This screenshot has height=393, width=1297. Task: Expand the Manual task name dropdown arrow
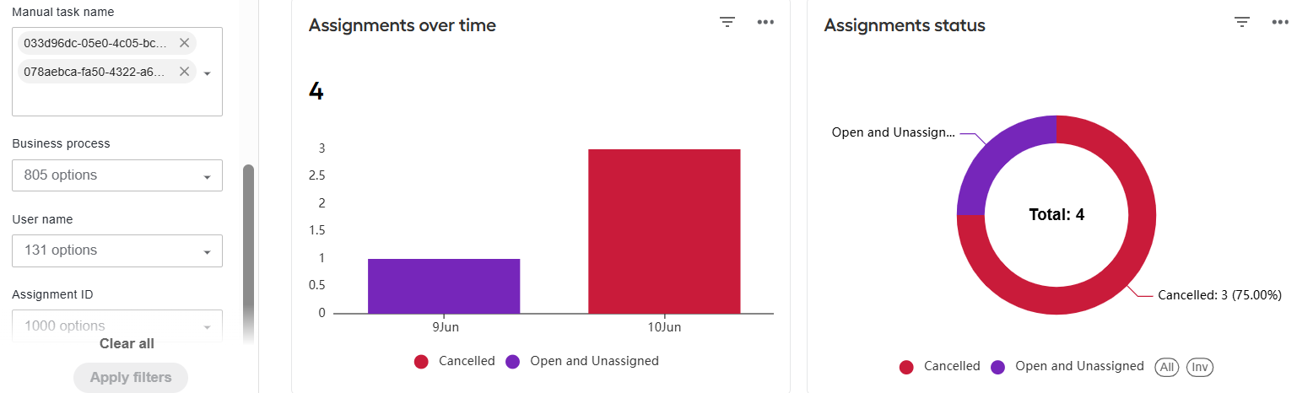(207, 73)
